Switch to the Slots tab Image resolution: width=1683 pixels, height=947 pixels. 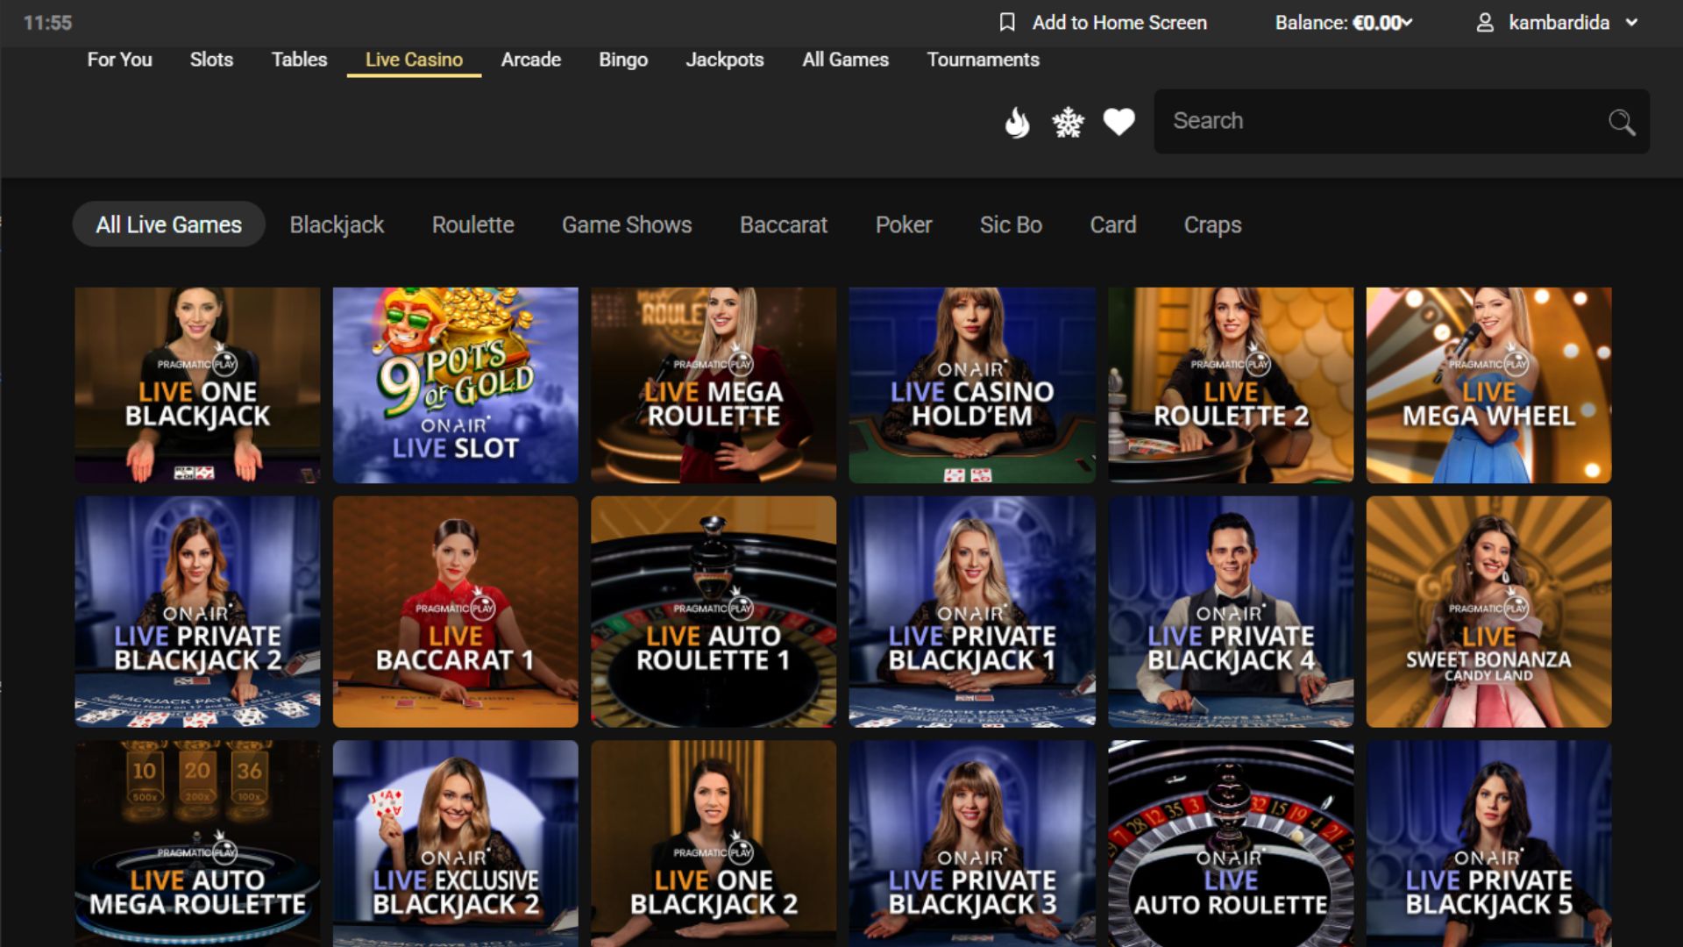point(211,60)
